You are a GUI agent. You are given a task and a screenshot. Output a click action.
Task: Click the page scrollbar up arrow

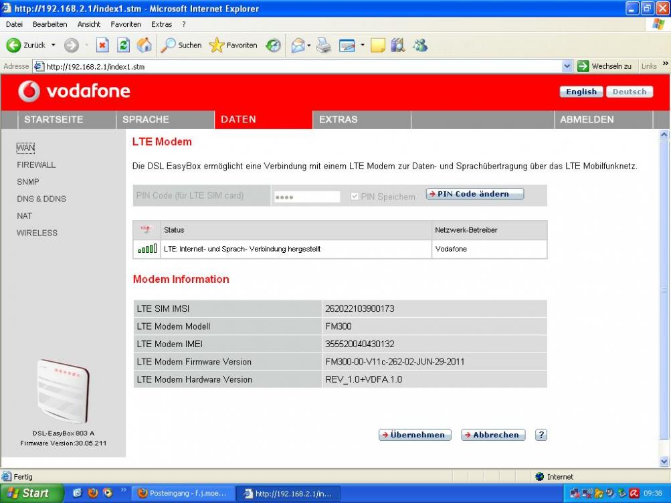click(x=664, y=135)
